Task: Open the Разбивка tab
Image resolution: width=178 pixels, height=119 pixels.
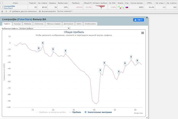Action: (x=27, y=24)
